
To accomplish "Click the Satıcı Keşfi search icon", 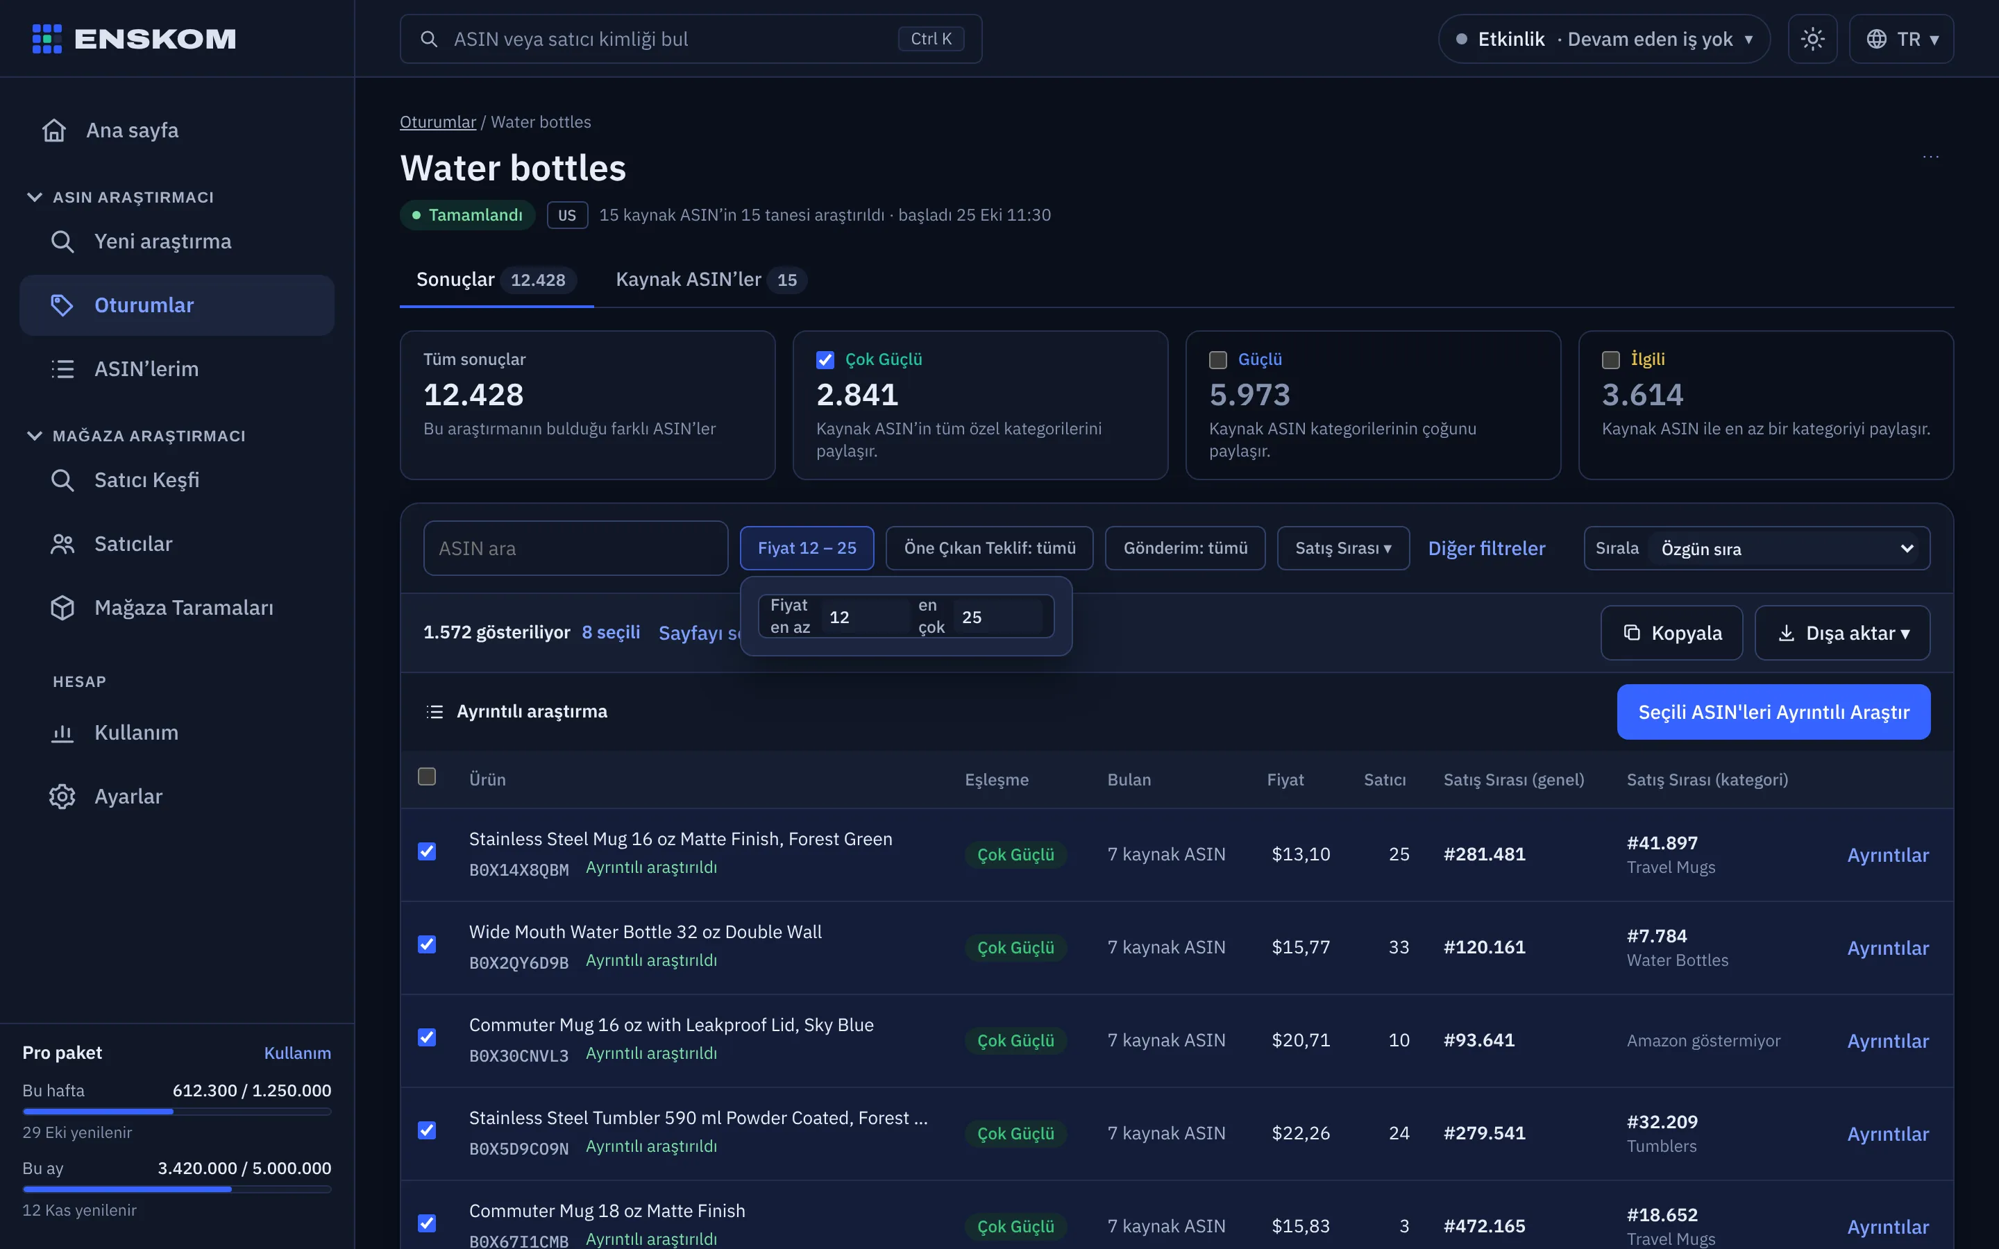I will point(62,480).
